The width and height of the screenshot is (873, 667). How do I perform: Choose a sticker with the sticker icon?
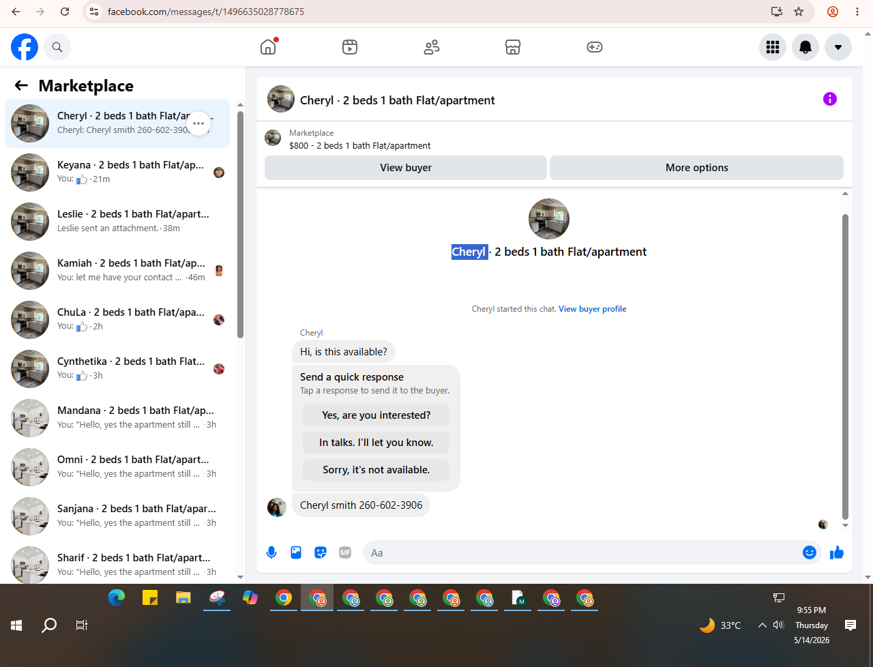click(321, 552)
